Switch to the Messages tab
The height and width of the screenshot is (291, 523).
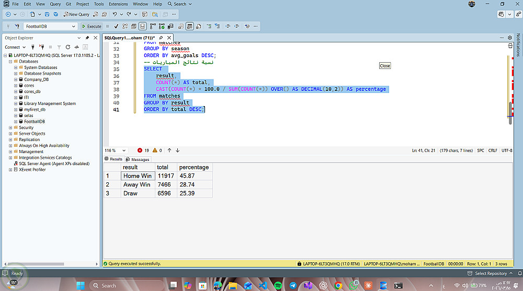pos(137,159)
